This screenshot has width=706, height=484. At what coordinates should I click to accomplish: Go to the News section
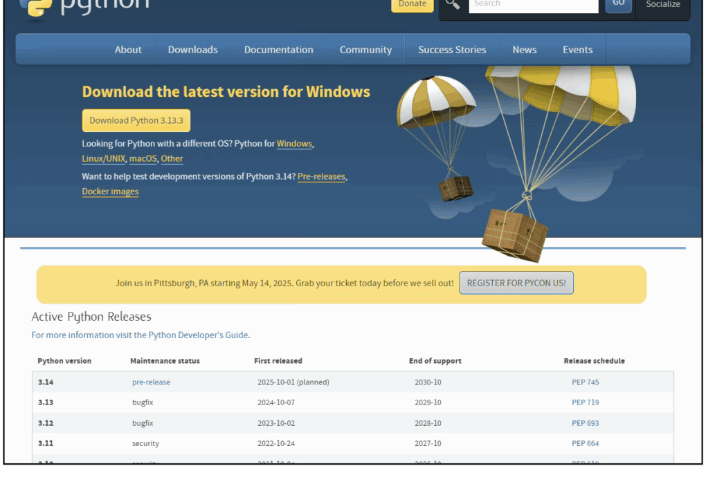(524, 50)
